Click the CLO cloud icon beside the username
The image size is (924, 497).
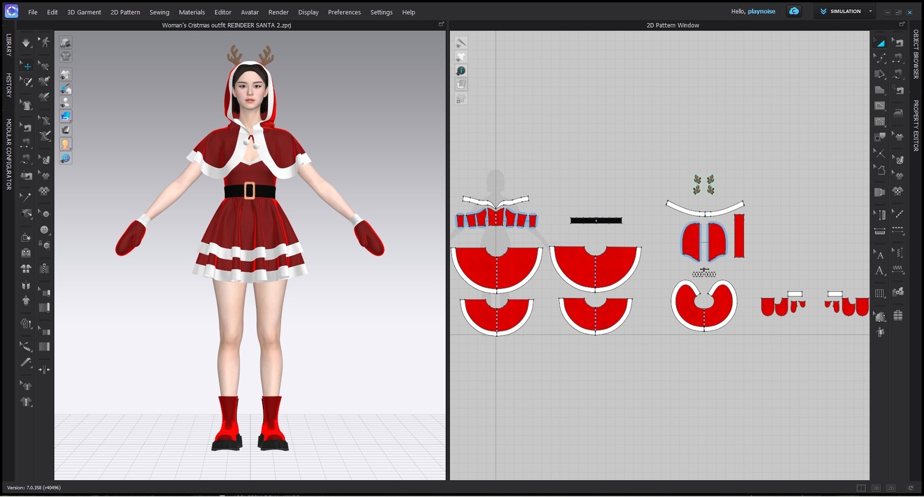point(794,11)
